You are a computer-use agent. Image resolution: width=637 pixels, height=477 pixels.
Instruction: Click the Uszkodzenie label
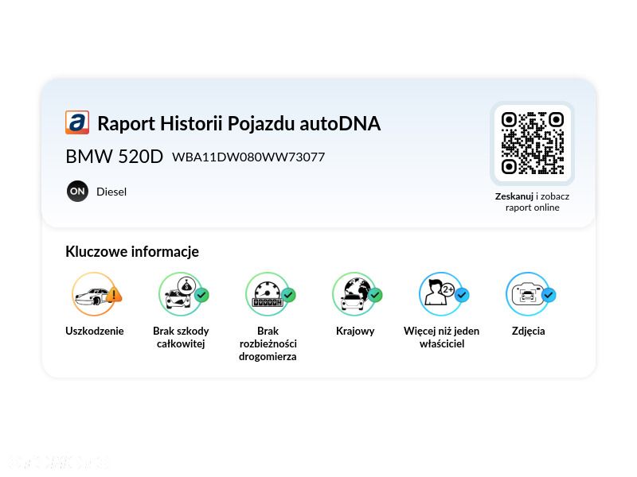95,331
